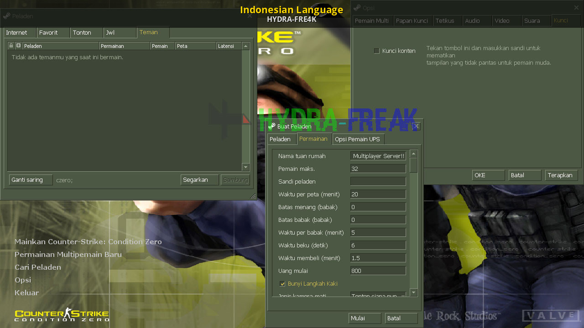The width and height of the screenshot is (584, 328).
Task: Click the bot column header icon
Action: [x=18, y=46]
